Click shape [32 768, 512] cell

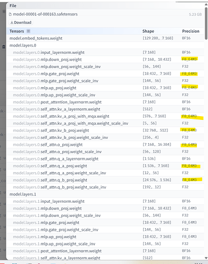(155, 130)
